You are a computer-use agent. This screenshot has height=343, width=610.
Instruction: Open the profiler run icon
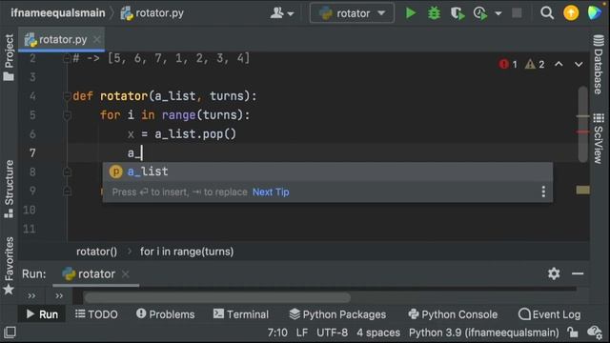click(480, 13)
